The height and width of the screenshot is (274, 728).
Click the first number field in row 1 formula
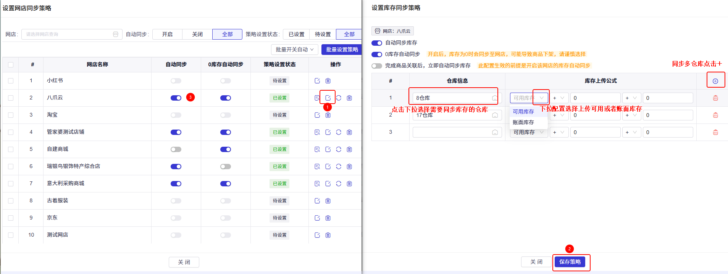[x=595, y=98]
